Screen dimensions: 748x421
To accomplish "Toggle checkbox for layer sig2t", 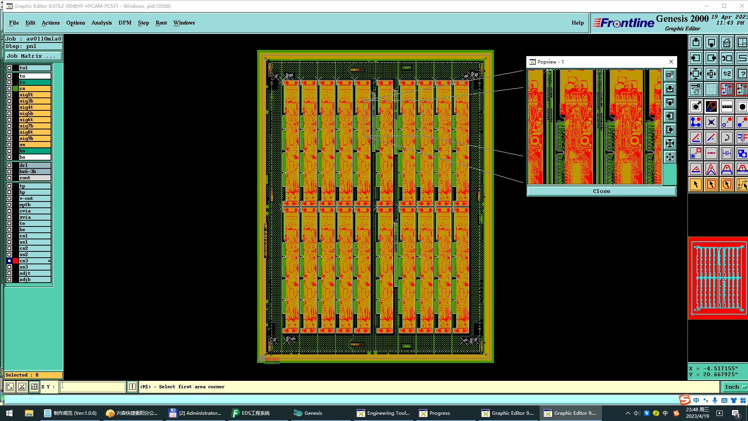I will click(9, 95).
